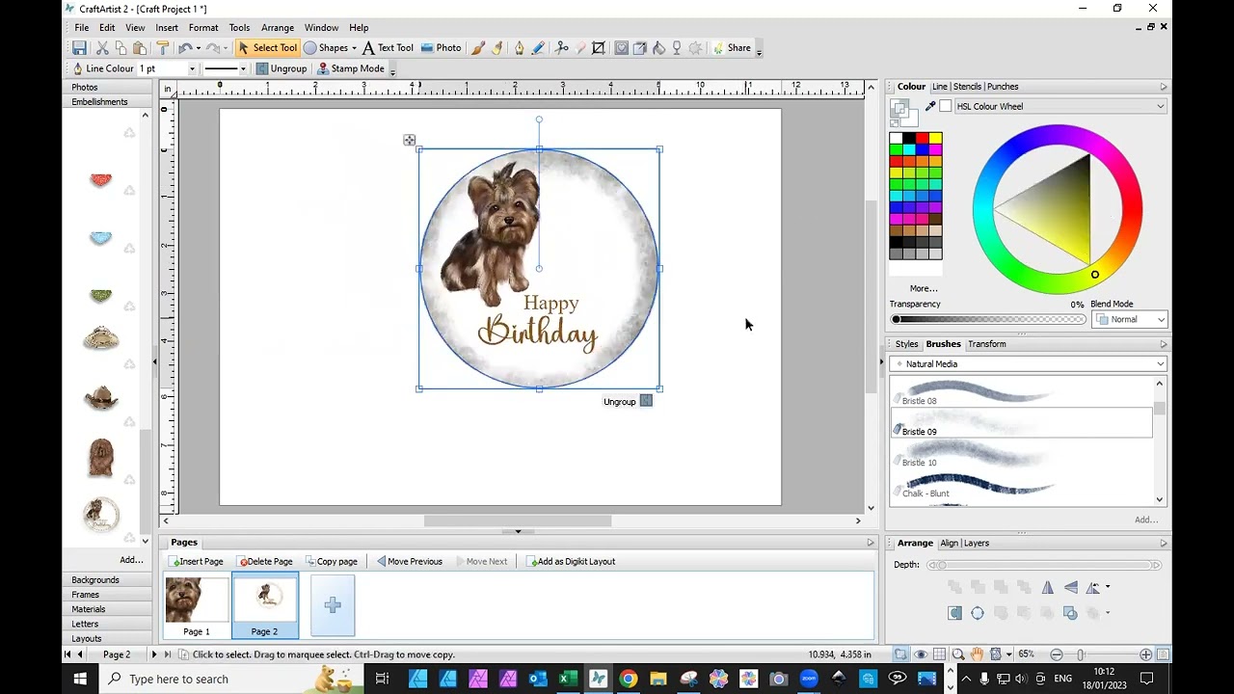
Task: Click the Format Painter roller icon
Action: coord(163,48)
